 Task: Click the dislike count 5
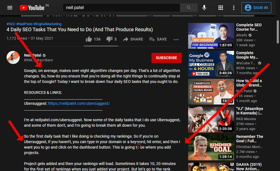point(116,39)
